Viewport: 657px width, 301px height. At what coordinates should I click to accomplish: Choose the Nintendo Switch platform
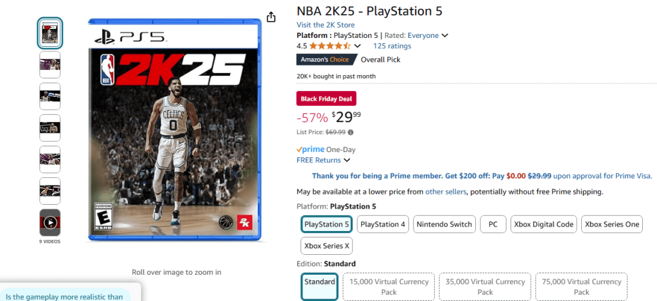pyautogui.click(x=444, y=225)
